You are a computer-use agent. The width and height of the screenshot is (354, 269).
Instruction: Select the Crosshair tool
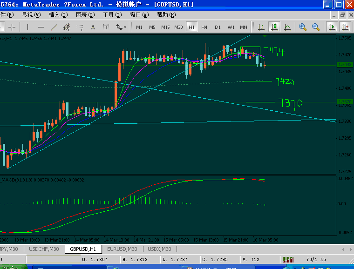click(x=12, y=27)
